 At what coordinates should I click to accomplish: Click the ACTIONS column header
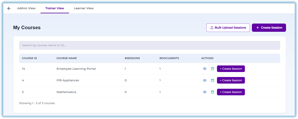point(207,58)
